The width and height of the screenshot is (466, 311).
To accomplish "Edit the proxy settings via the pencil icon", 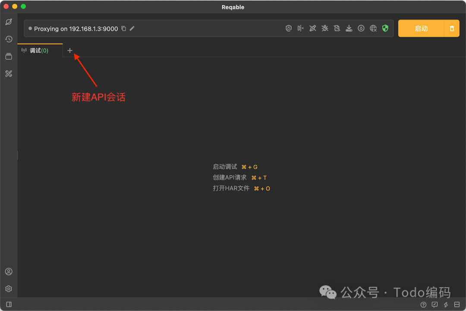I will tap(132, 28).
